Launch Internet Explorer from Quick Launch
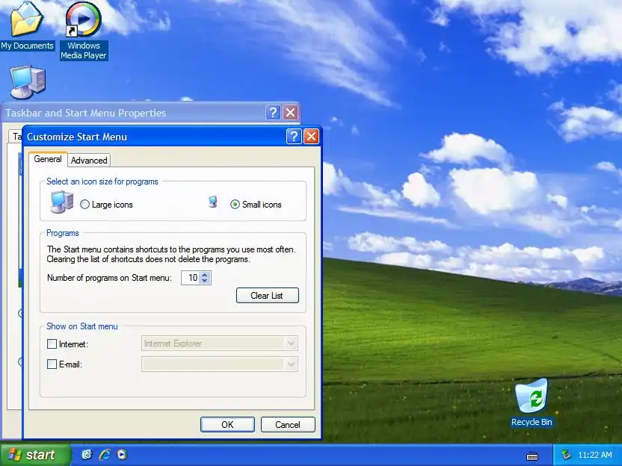Viewport: 622px width, 466px height. click(x=105, y=455)
